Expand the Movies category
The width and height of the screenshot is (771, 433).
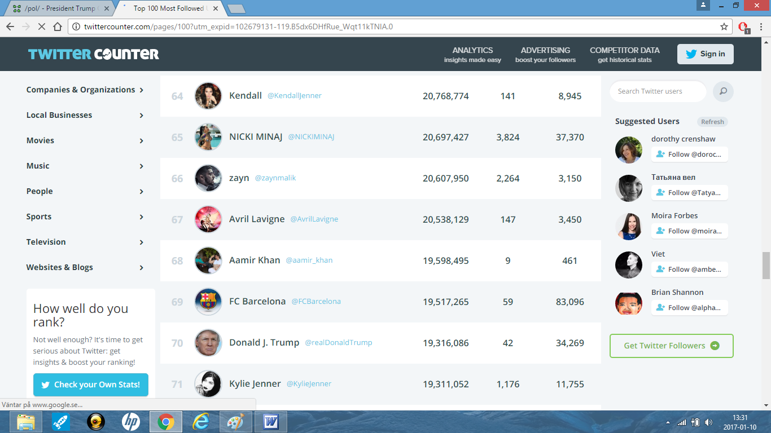tap(85, 140)
